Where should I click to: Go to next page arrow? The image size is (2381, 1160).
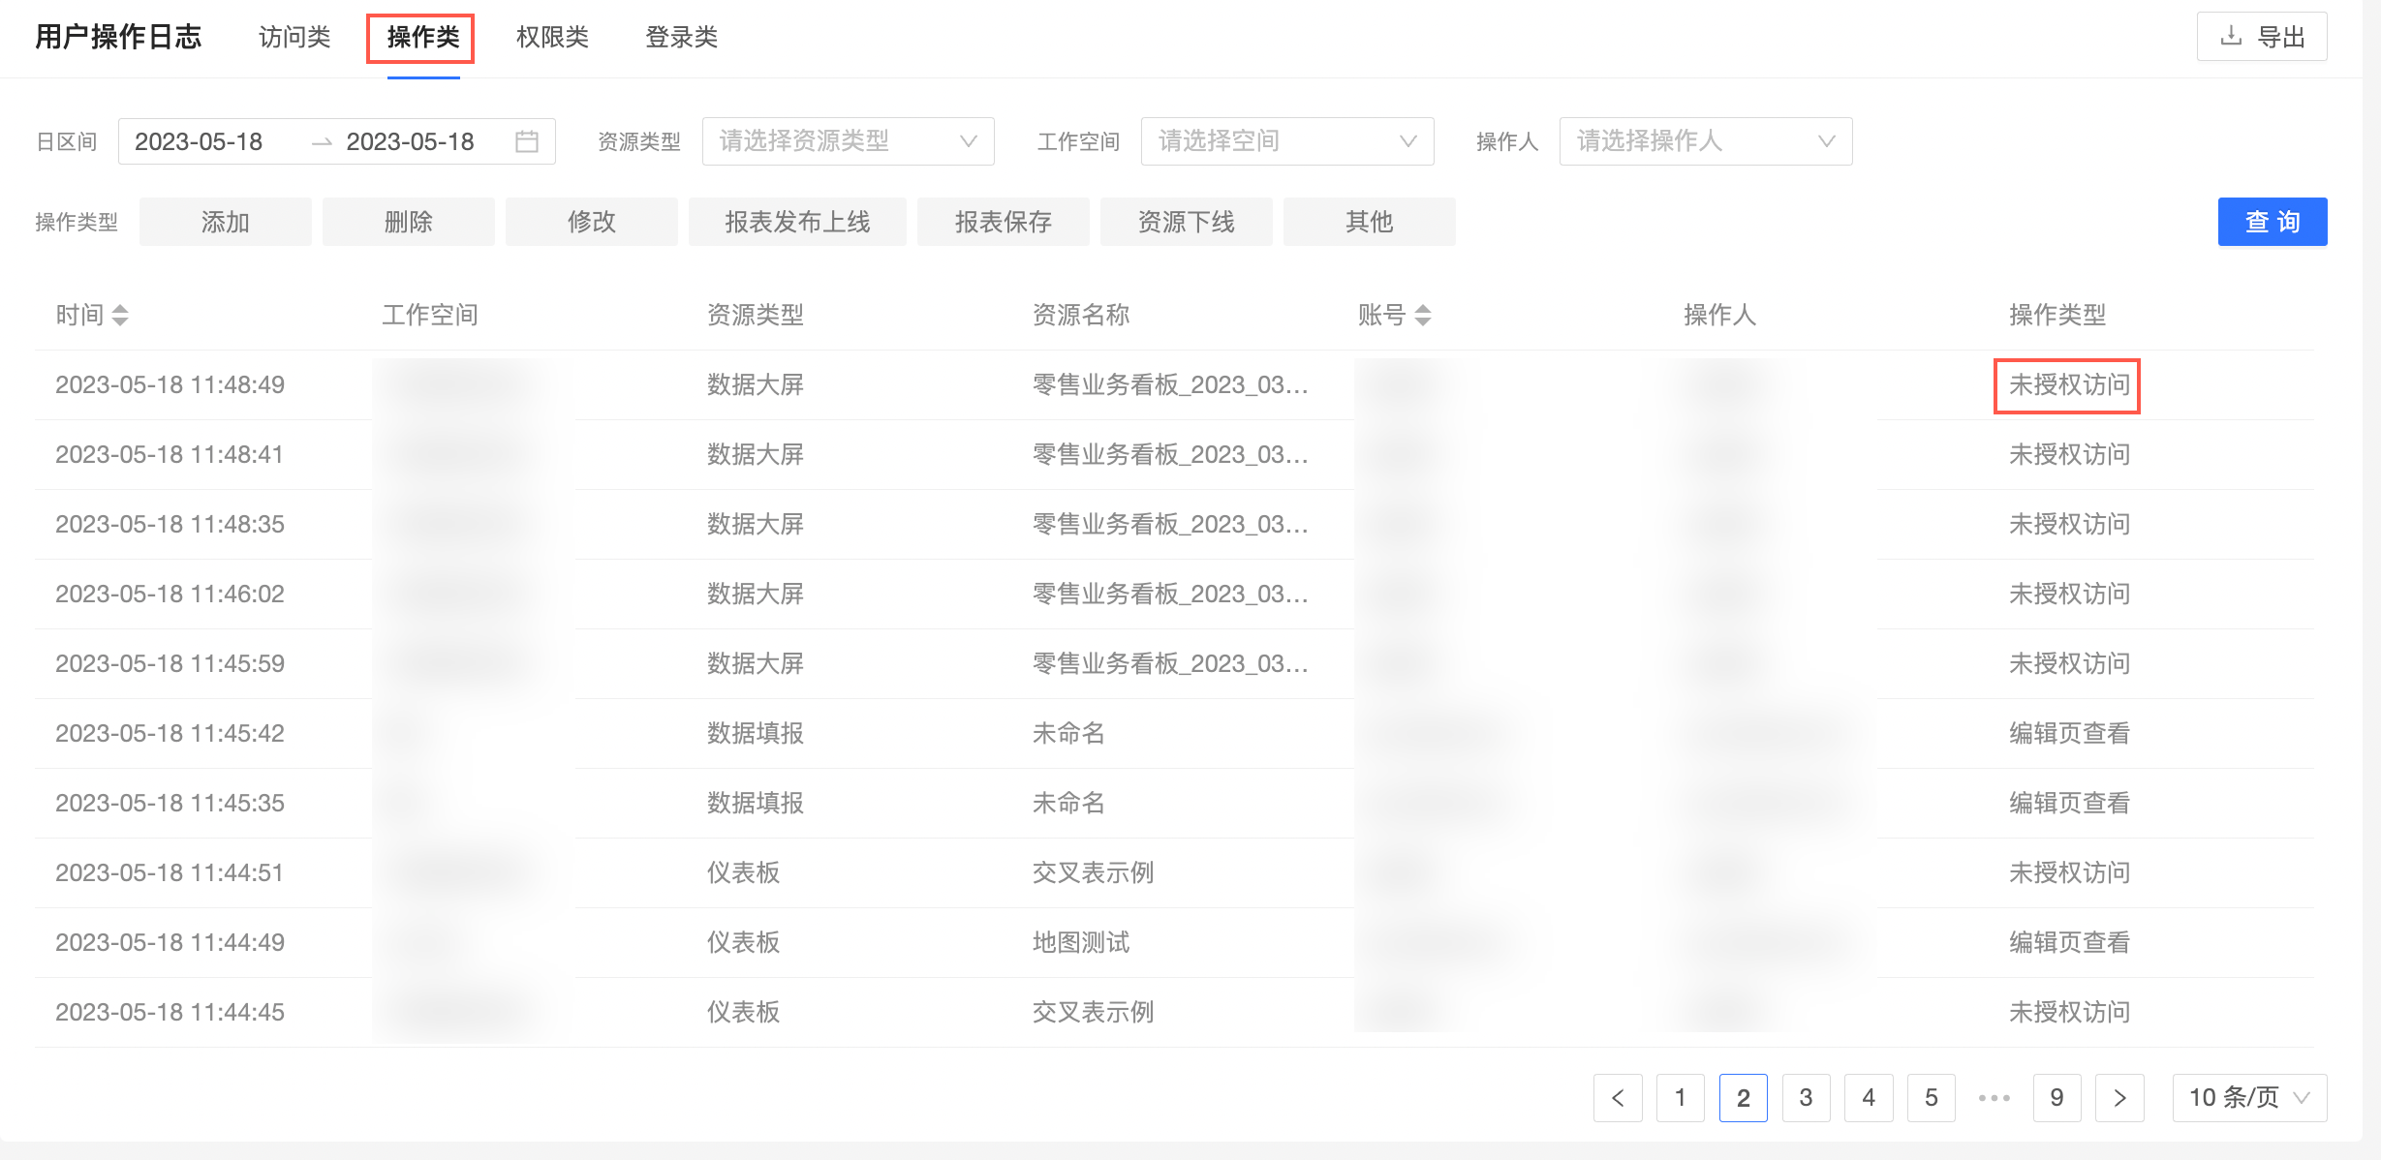(x=2119, y=1097)
